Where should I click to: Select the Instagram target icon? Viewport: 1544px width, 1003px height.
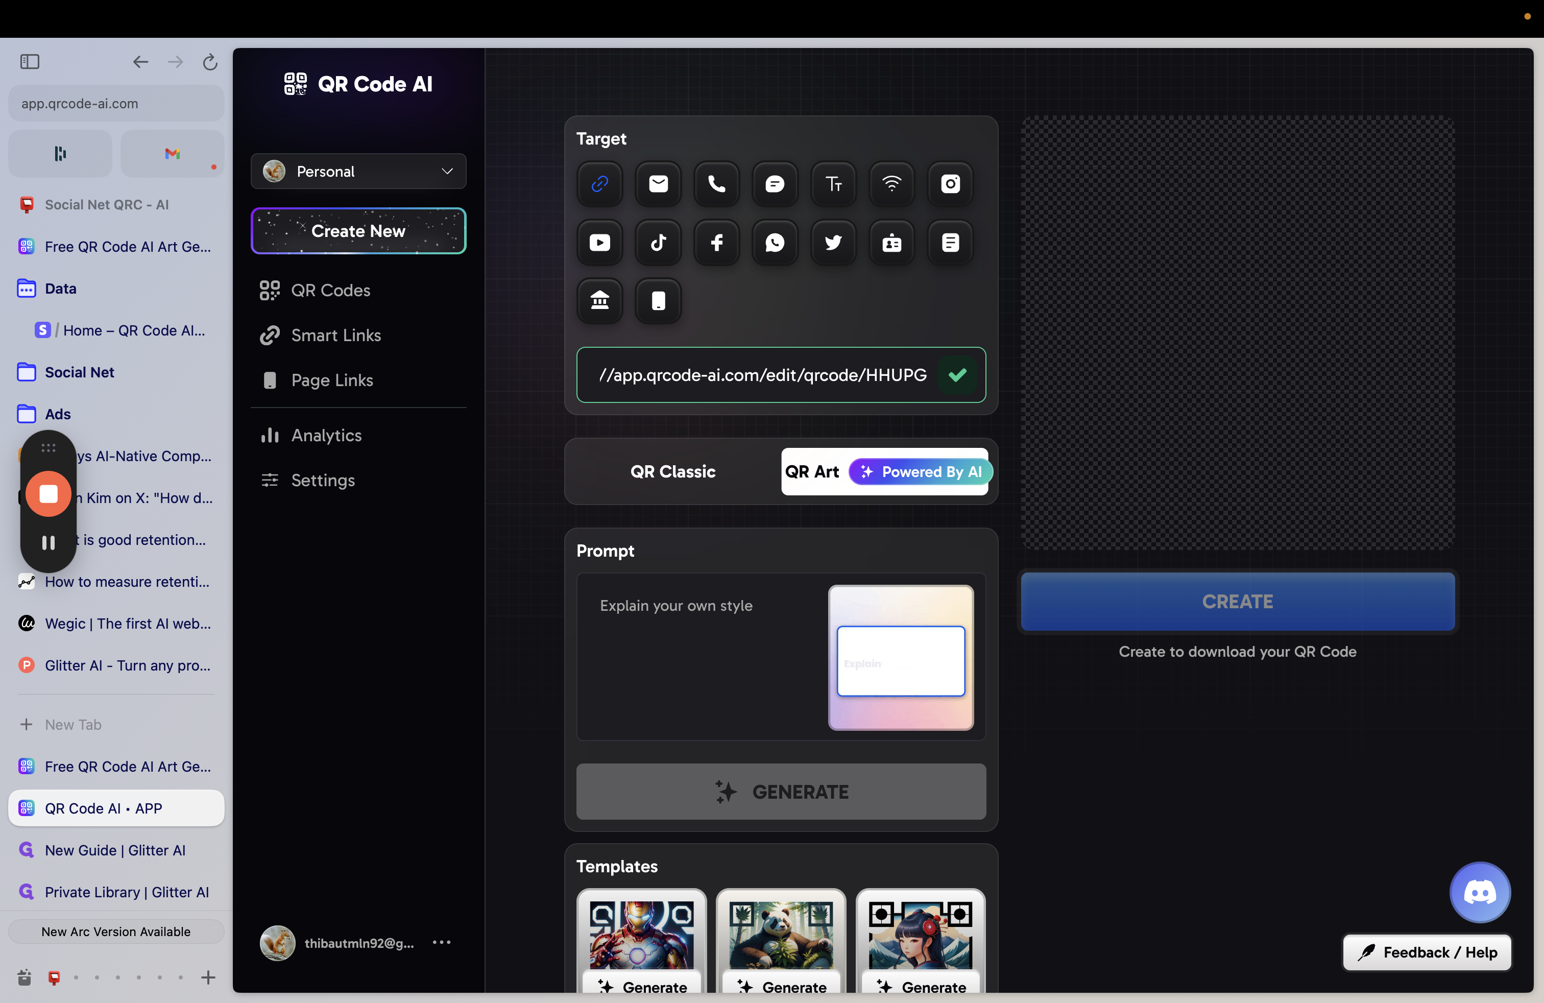click(x=950, y=184)
